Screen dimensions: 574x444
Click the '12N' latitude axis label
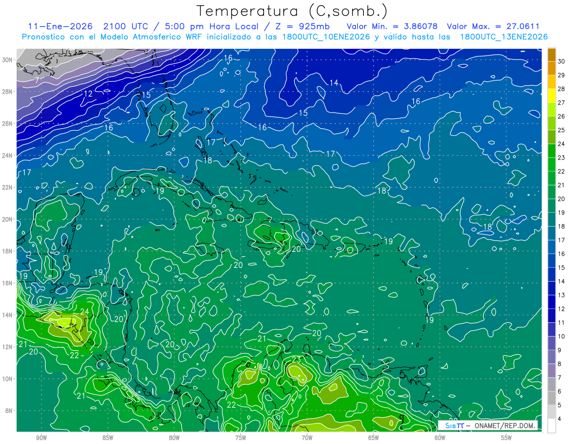pyautogui.click(x=8, y=347)
